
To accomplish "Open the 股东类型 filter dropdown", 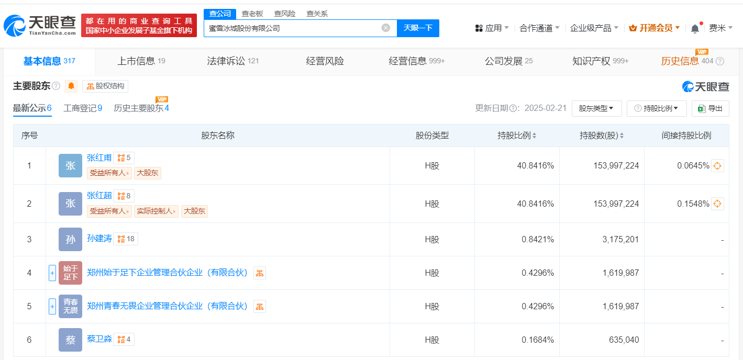I will [596, 108].
